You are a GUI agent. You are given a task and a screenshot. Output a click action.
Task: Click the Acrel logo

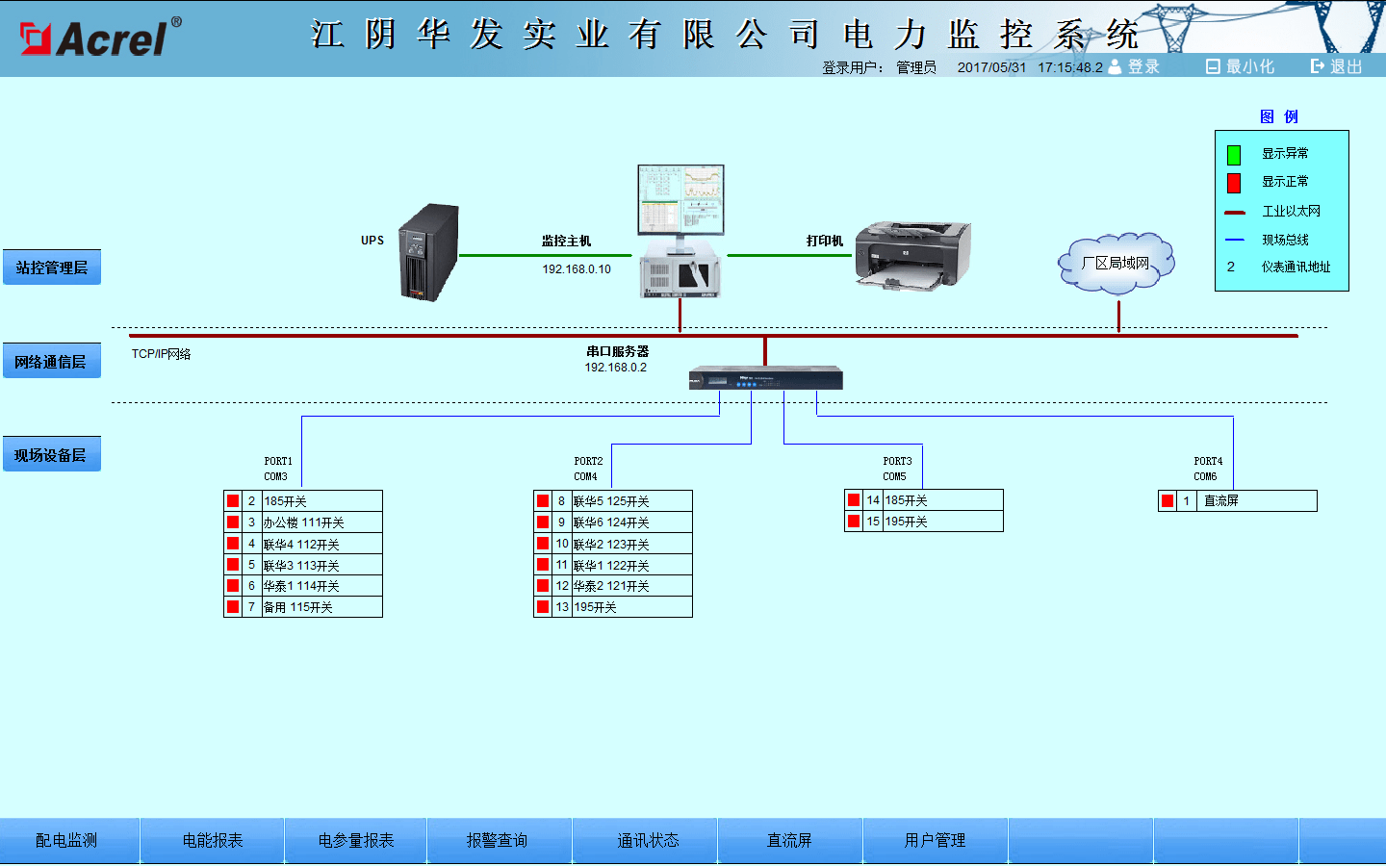pos(101,38)
